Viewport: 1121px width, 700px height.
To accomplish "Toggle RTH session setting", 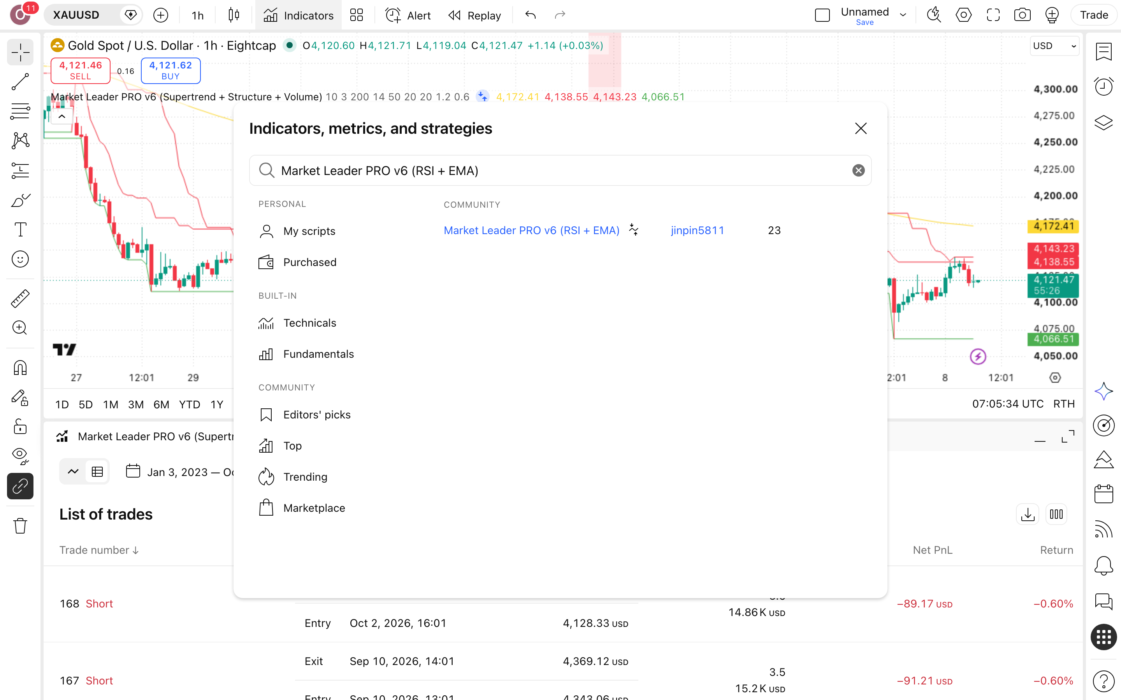I will [x=1064, y=404].
